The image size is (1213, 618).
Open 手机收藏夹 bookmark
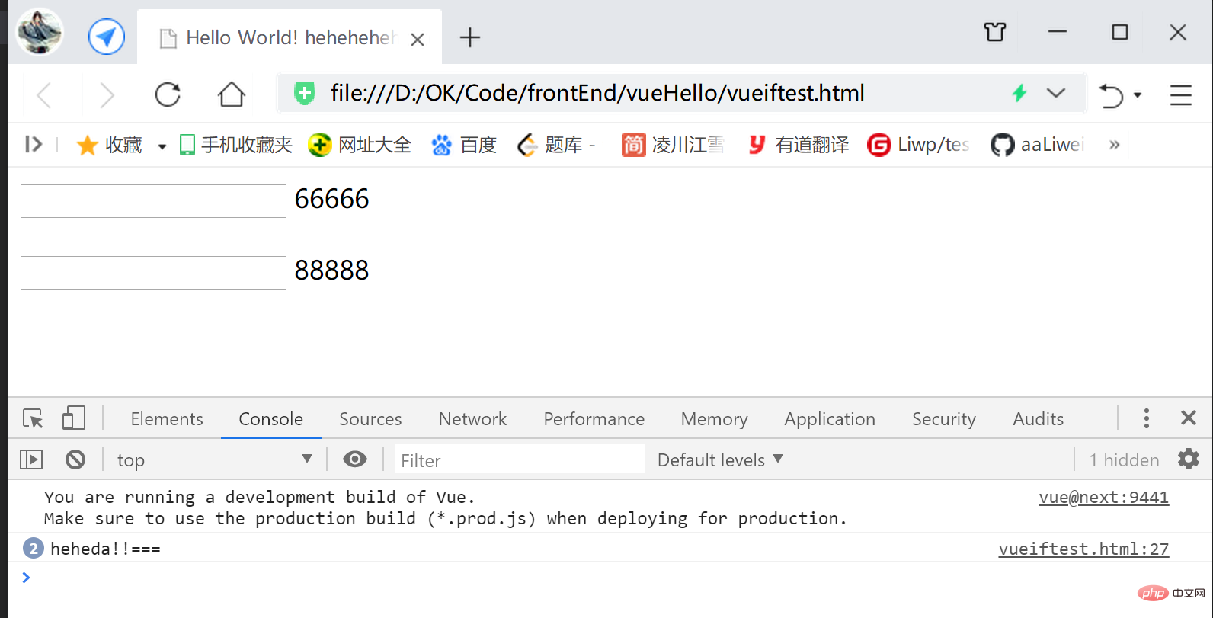pyautogui.click(x=236, y=145)
